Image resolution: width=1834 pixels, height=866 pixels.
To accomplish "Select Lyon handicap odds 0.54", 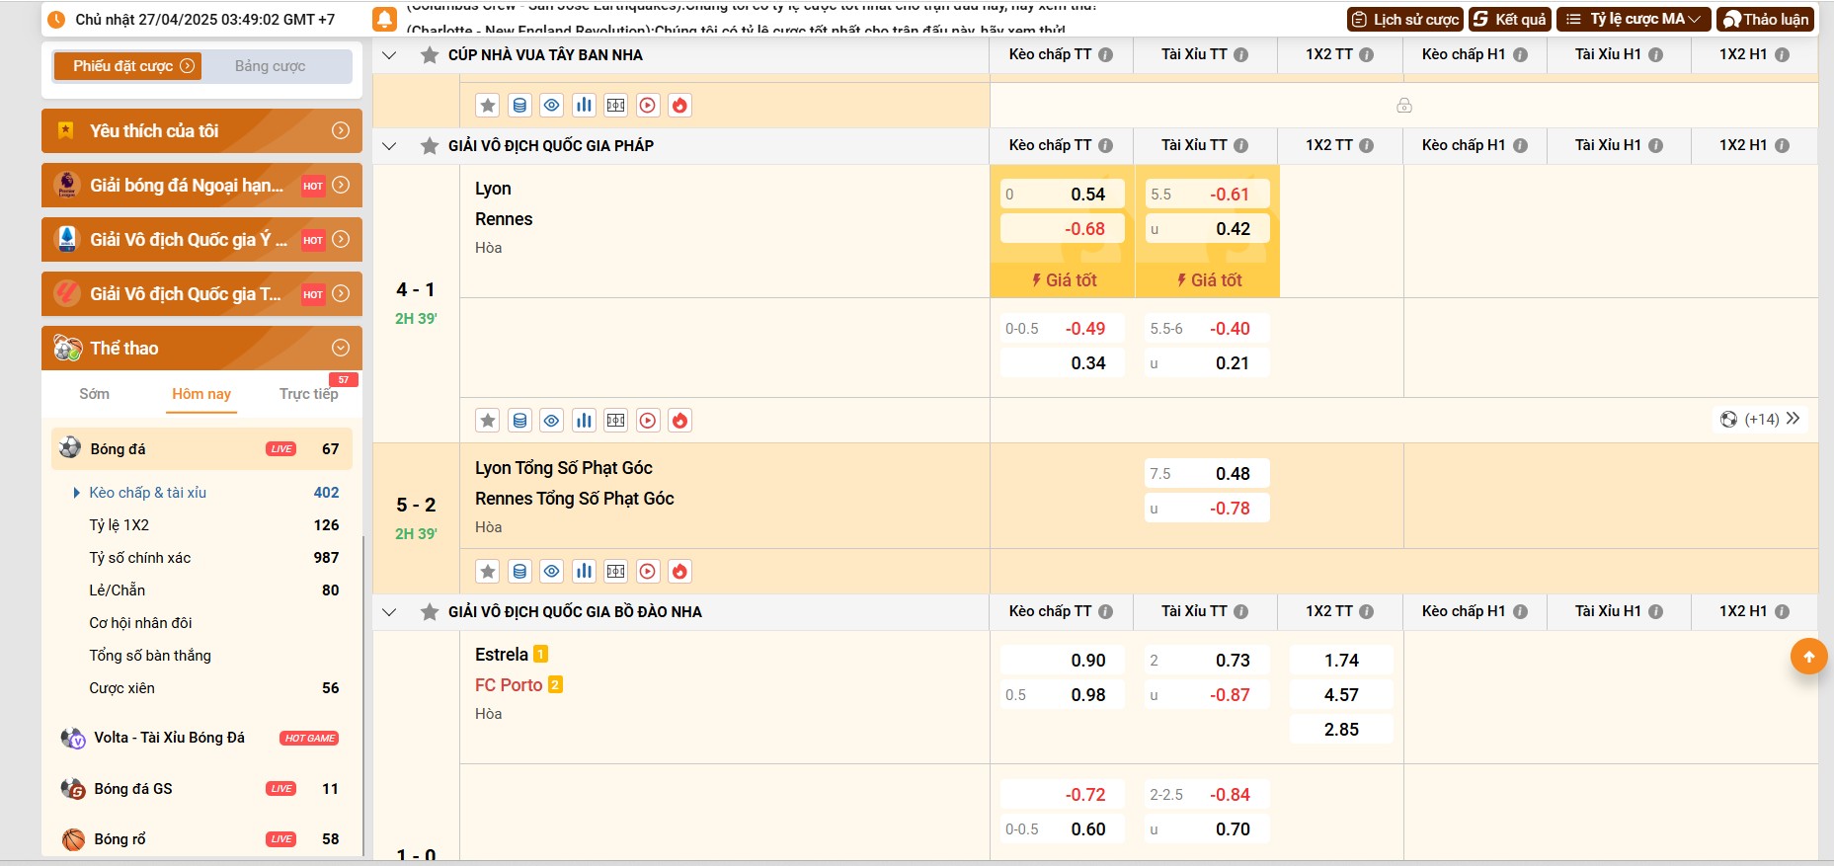I will [1063, 195].
